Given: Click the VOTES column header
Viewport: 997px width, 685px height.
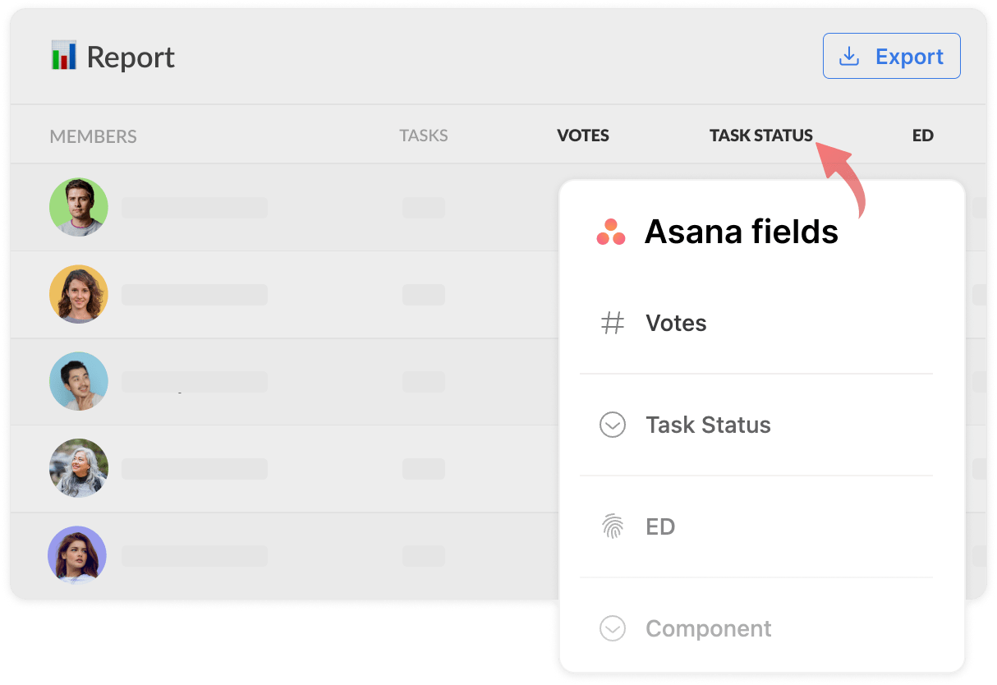Looking at the screenshot, I should [583, 136].
